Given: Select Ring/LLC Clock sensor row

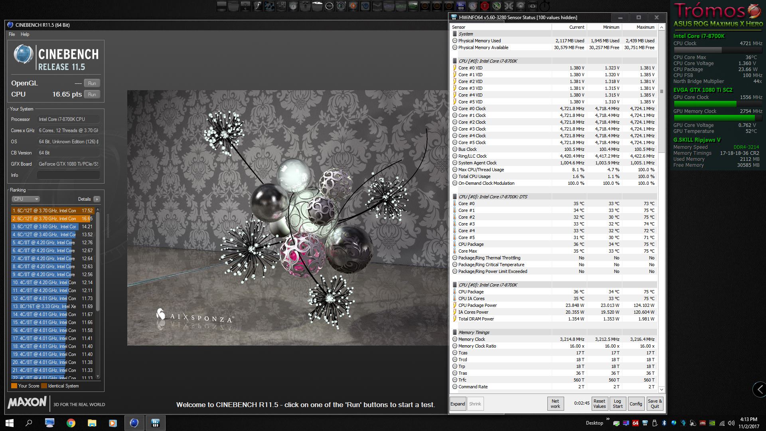Looking at the screenshot, I should click(554, 156).
